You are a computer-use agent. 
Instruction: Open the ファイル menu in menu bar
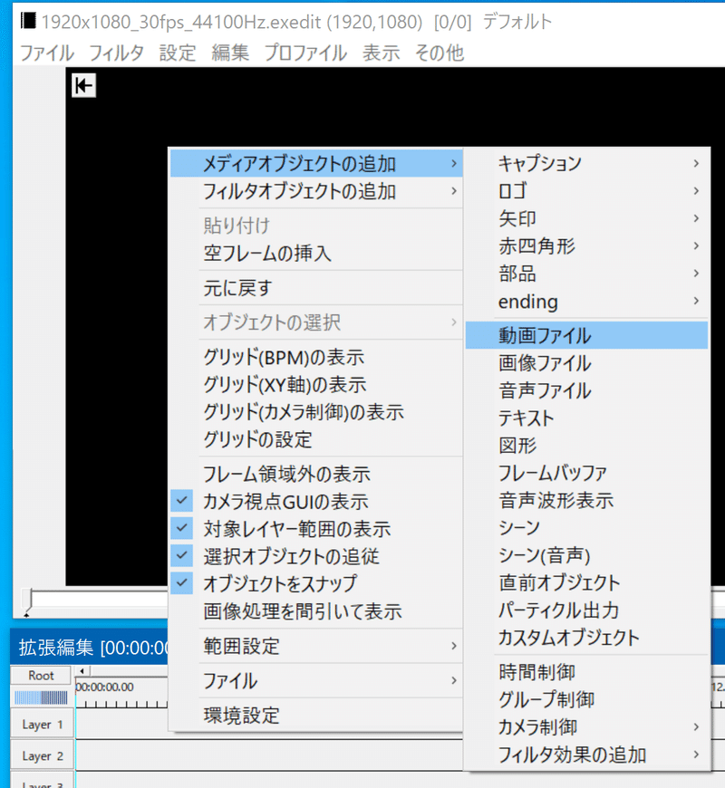click(47, 53)
